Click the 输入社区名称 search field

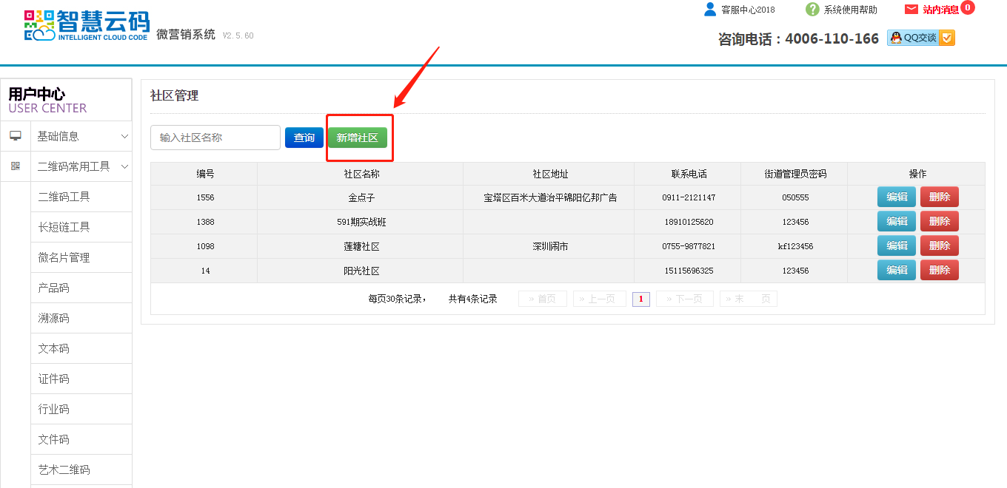215,138
